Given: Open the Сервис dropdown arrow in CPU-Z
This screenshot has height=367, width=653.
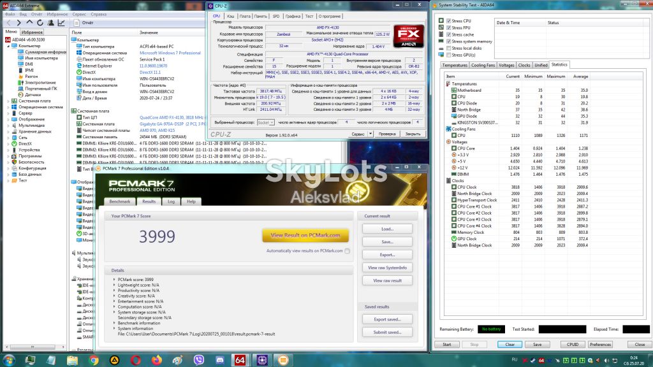Looking at the screenshot, I should tap(371, 134).
